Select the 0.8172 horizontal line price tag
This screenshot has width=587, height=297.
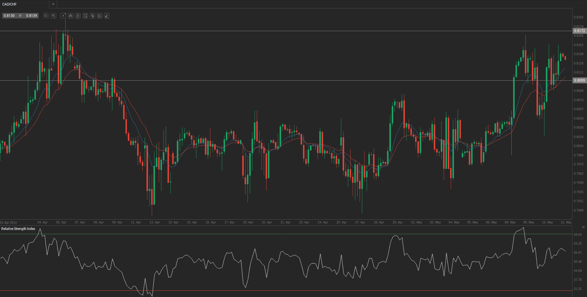tap(579, 31)
